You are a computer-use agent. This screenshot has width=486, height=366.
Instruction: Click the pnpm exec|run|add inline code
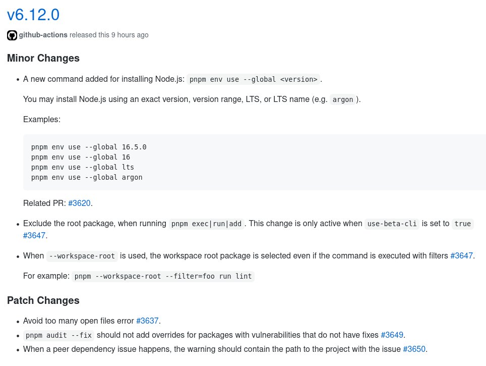coord(206,224)
